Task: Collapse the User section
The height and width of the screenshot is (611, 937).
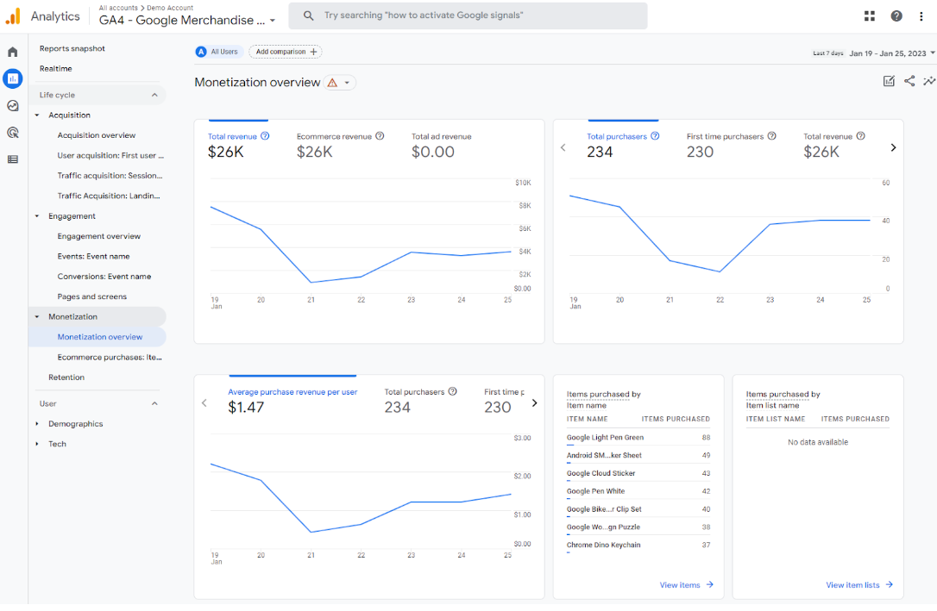Action: point(154,404)
